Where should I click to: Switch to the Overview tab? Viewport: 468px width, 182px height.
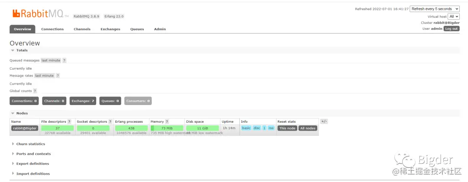23,29
